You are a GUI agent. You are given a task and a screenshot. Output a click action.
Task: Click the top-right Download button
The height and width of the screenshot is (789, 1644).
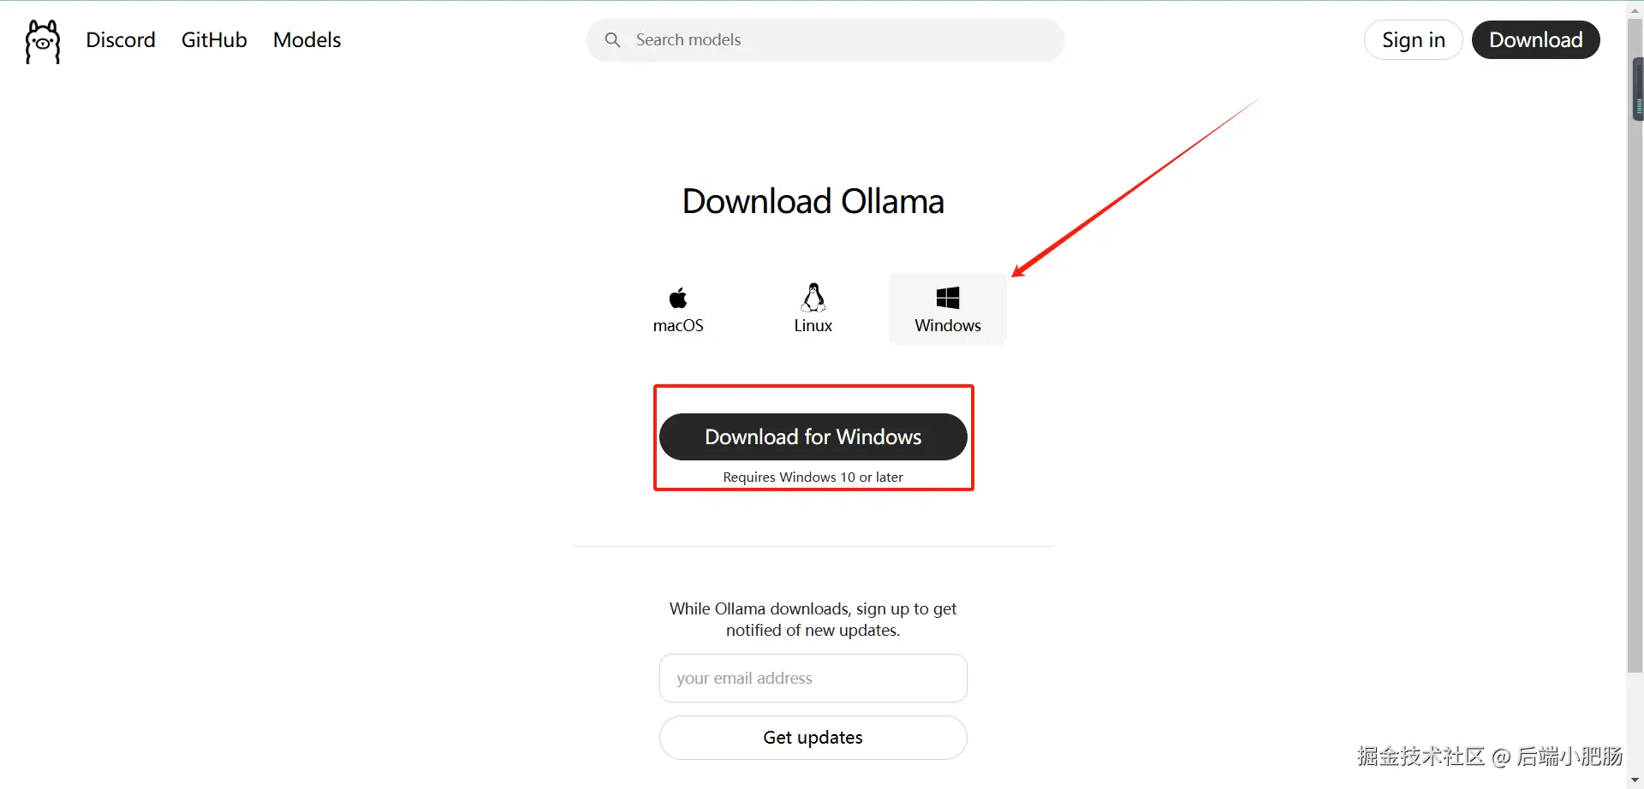1535,39
